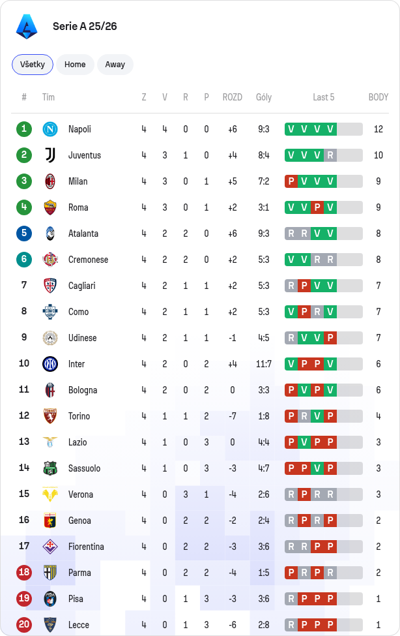Switch to the Away standings tab
Image resolution: width=400 pixels, height=636 pixels.
tap(115, 65)
